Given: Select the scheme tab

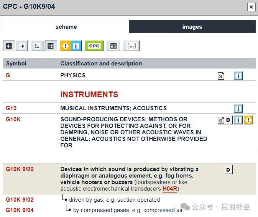Looking at the screenshot, I should [x=66, y=27].
